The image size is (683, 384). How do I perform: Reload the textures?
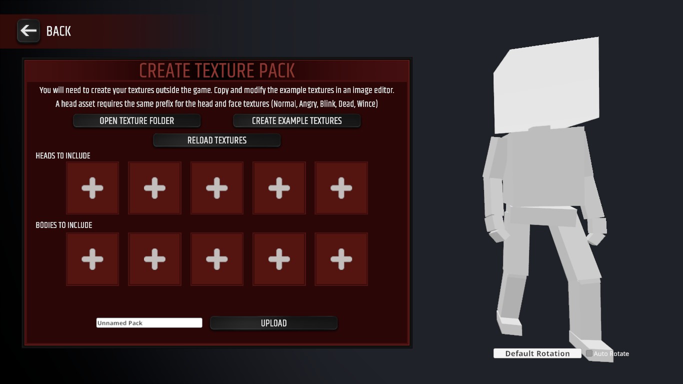[217, 140]
